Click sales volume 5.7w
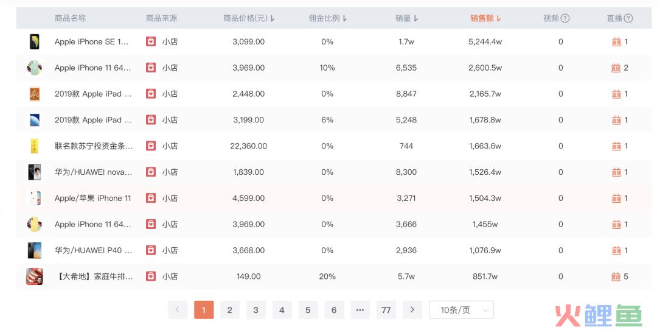The height and width of the screenshot is (330, 657). [x=406, y=276]
